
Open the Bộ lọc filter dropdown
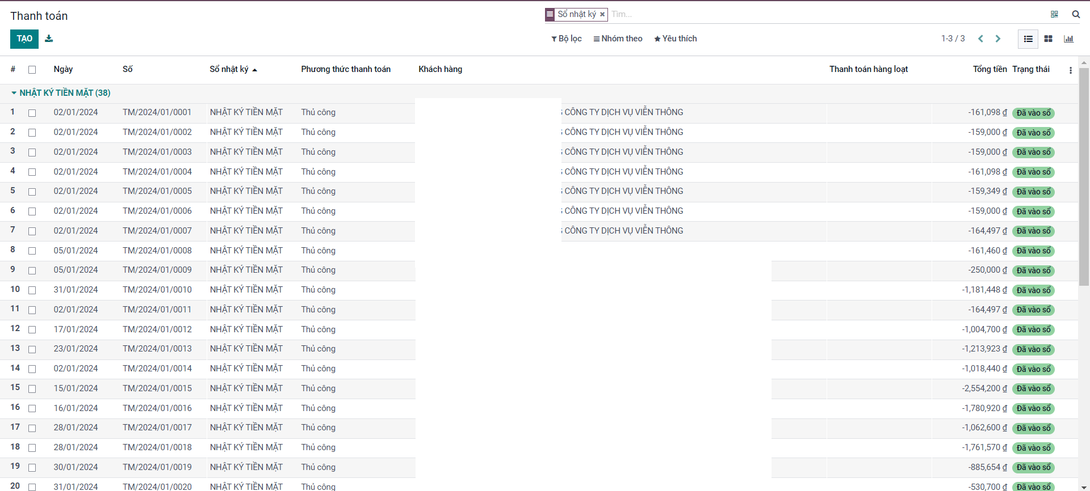[x=567, y=39]
